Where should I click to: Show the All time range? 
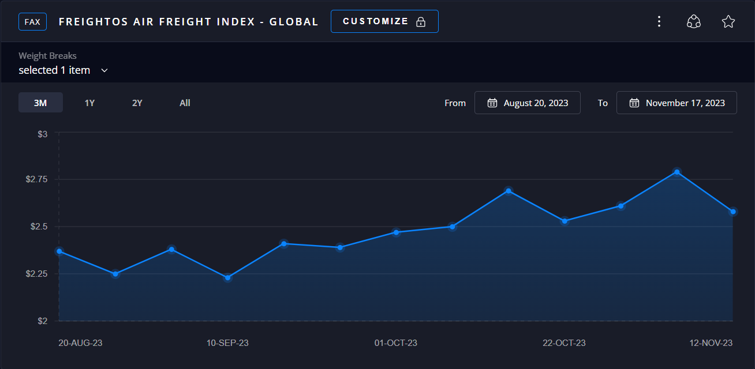[x=185, y=103]
